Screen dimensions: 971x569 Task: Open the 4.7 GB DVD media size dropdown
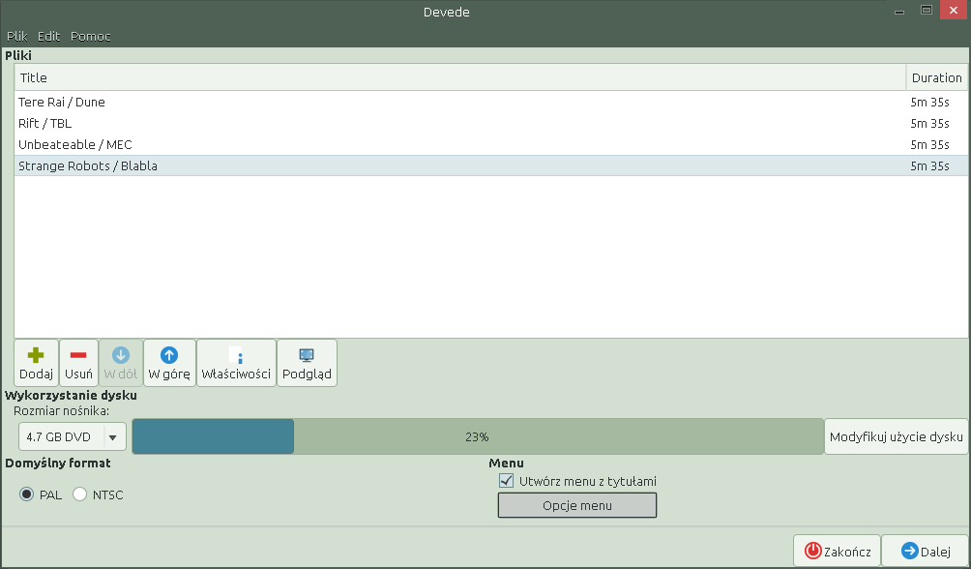pos(73,437)
